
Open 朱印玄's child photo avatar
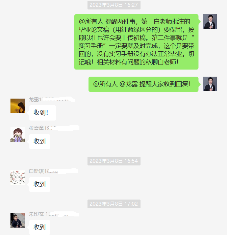coord(18,220)
